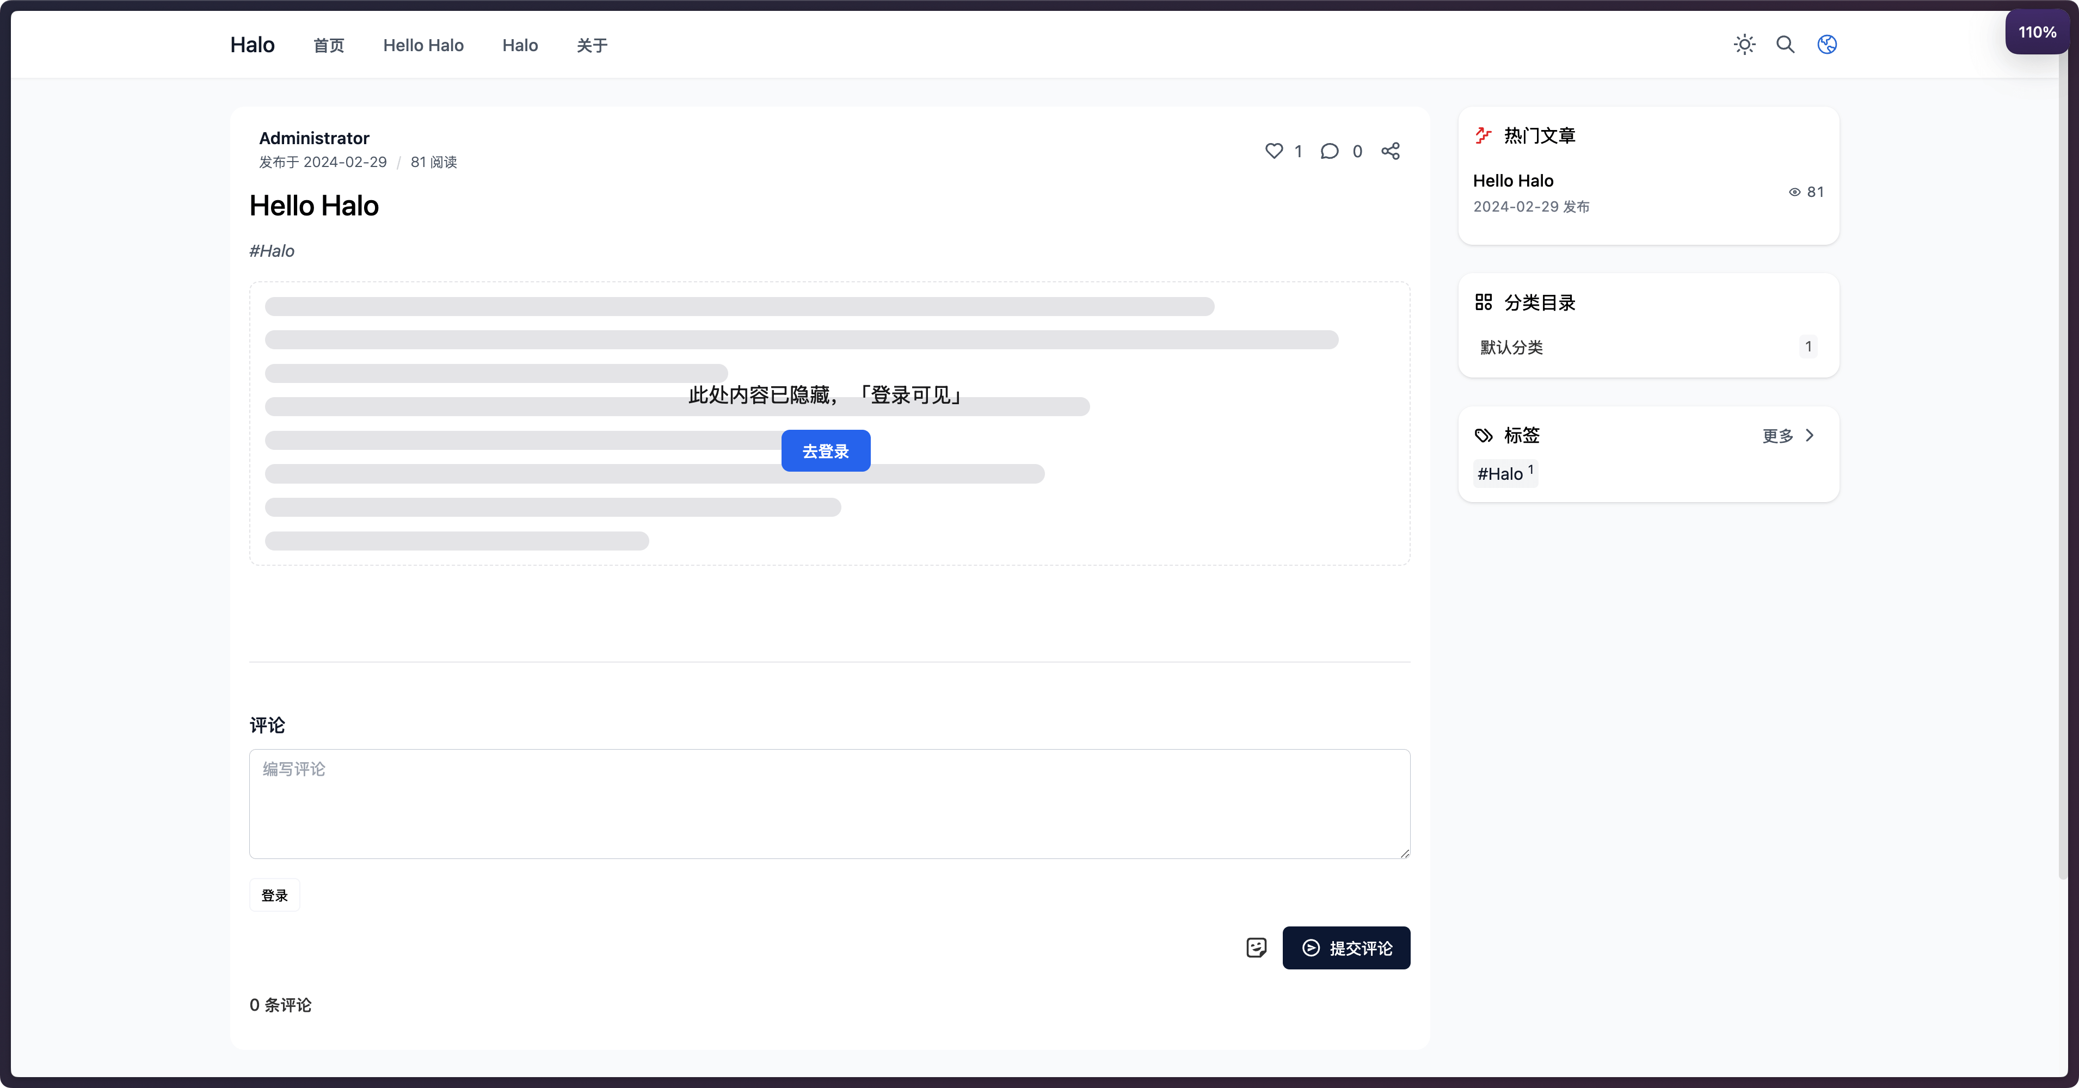Like the post with the heart icon
Viewport: 2079px width, 1088px height.
[x=1274, y=151]
